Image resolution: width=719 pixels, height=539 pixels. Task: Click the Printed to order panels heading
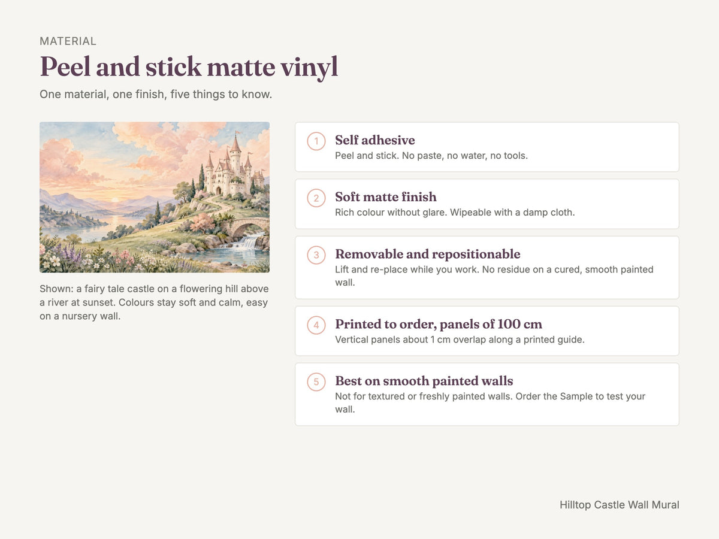[x=439, y=324]
